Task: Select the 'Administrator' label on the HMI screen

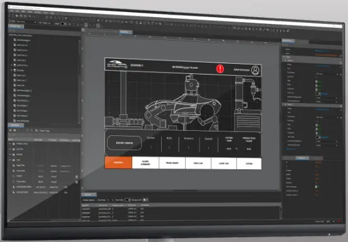Action: coord(241,70)
